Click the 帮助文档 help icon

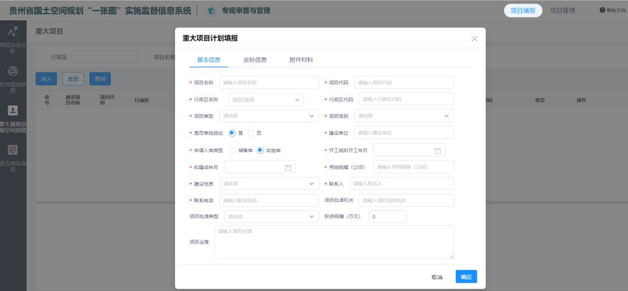602,10
